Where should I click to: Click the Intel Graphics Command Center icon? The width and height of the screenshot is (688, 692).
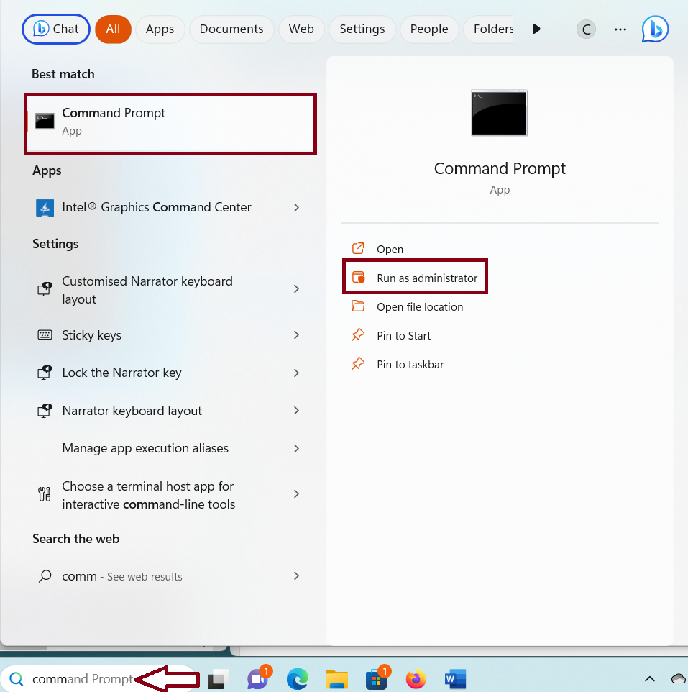(x=45, y=207)
